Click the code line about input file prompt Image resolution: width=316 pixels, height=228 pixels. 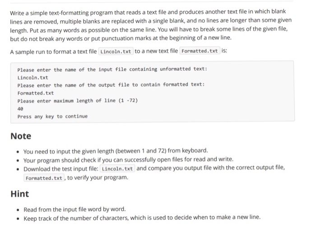point(112,70)
